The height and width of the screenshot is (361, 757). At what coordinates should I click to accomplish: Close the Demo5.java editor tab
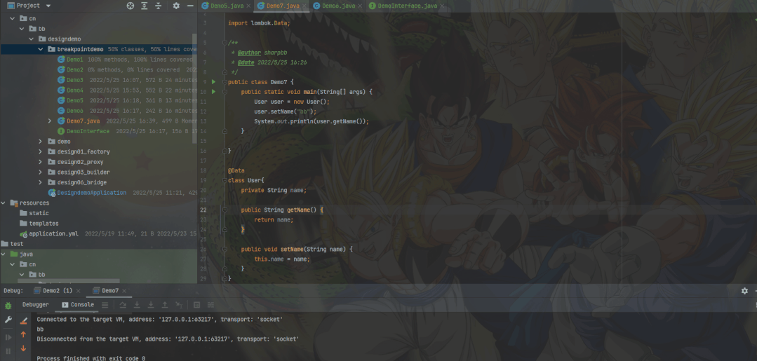249,6
